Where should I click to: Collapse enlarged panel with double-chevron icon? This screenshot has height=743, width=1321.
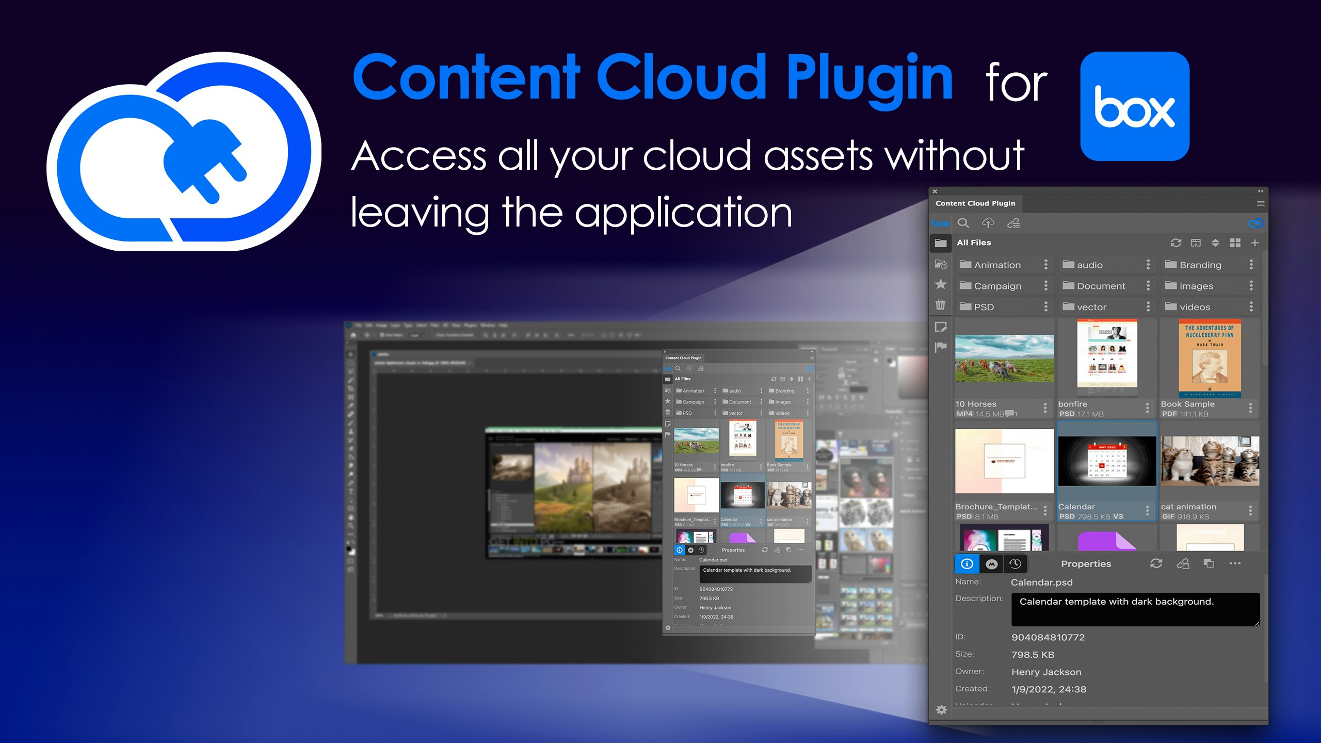tap(1261, 191)
